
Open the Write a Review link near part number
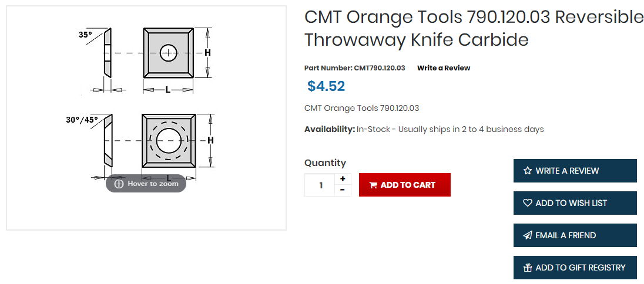[x=444, y=68]
